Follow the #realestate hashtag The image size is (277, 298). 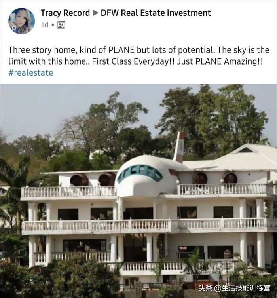click(x=31, y=72)
